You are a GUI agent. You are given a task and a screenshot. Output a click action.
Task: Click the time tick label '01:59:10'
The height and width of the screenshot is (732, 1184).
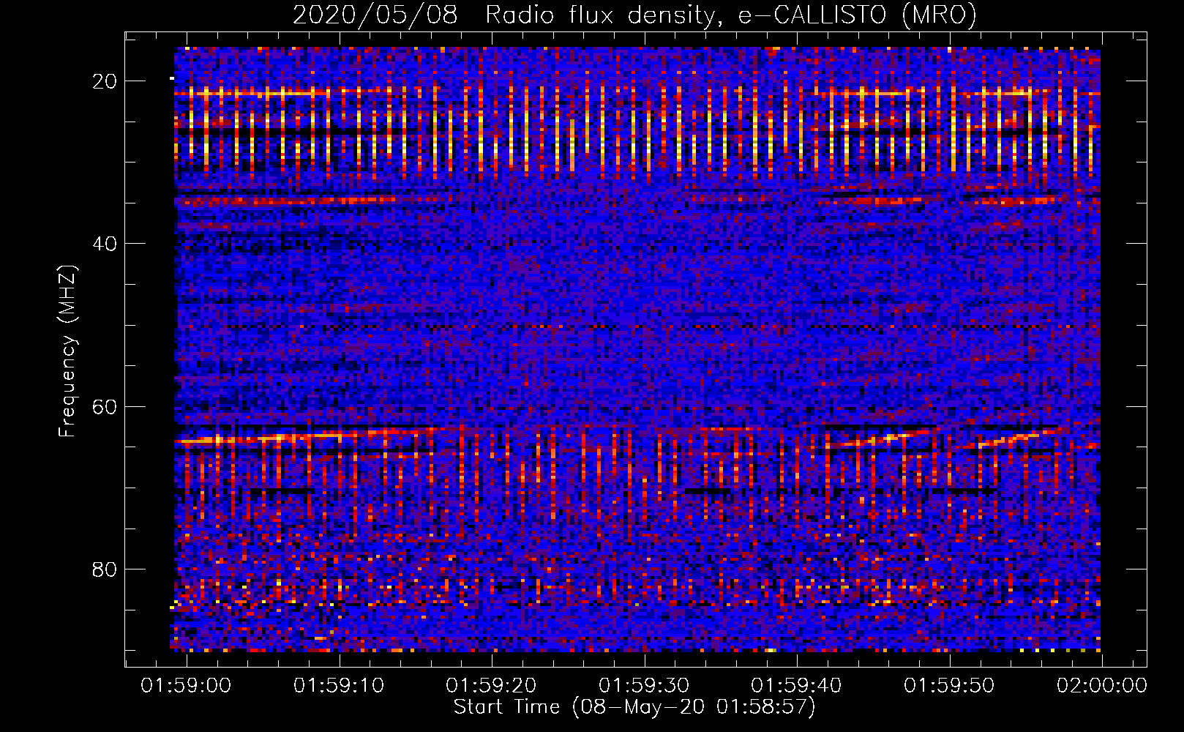pyautogui.click(x=339, y=686)
